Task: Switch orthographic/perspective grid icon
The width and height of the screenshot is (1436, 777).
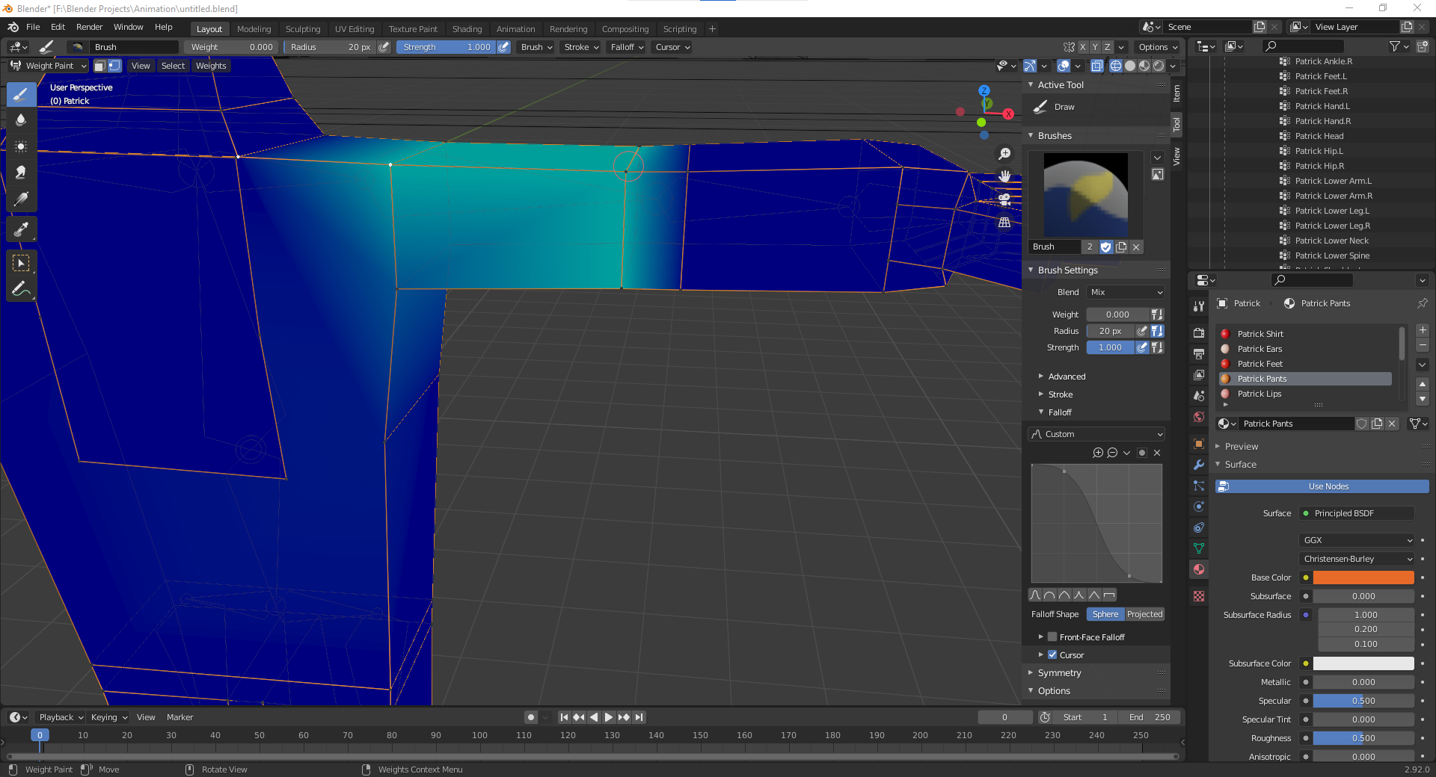Action: click(1004, 223)
